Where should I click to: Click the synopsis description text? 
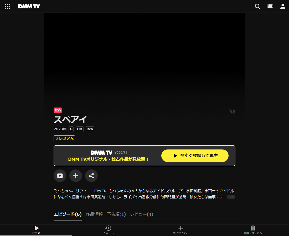tap(144, 194)
